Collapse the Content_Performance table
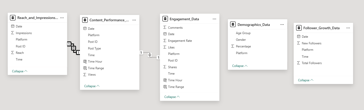Viewport: 364px width, 110px height. coord(92,86)
